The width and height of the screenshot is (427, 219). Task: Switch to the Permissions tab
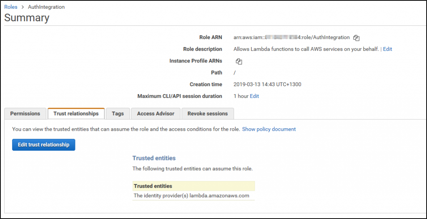pyautogui.click(x=25, y=114)
